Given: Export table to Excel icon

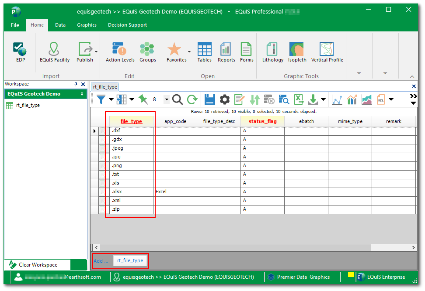Looking at the screenshot, I should point(299,99).
